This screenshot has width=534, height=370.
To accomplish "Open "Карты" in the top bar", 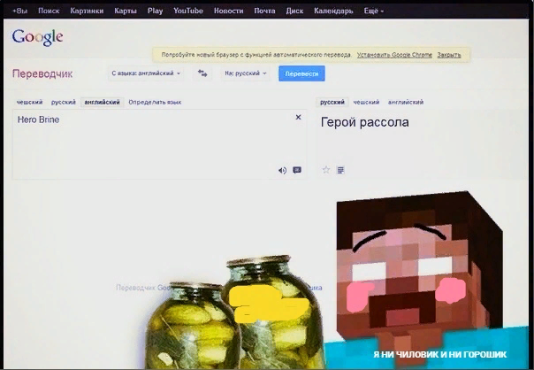I will coord(126,11).
